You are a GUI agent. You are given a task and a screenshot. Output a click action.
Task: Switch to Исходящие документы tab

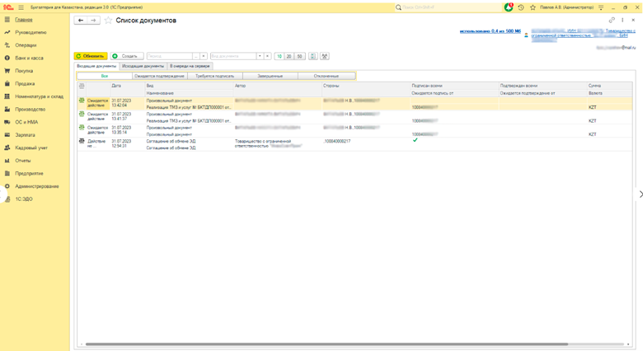coord(143,66)
